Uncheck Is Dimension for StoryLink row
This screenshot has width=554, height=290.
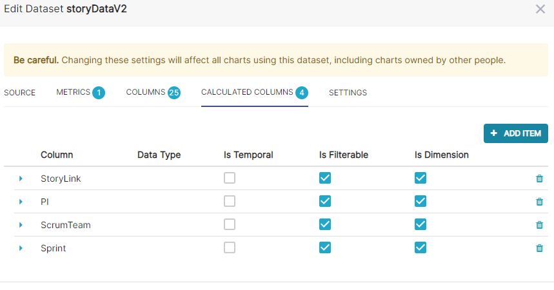420,178
